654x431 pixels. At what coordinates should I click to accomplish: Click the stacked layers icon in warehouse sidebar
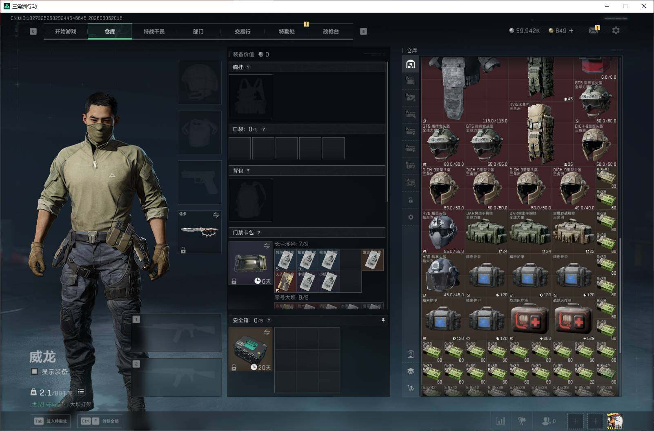[x=411, y=371]
